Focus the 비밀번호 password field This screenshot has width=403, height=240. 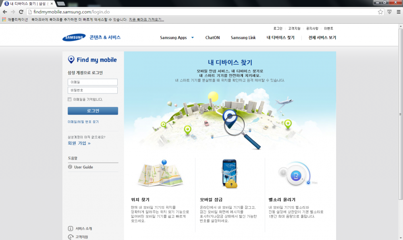click(x=93, y=90)
